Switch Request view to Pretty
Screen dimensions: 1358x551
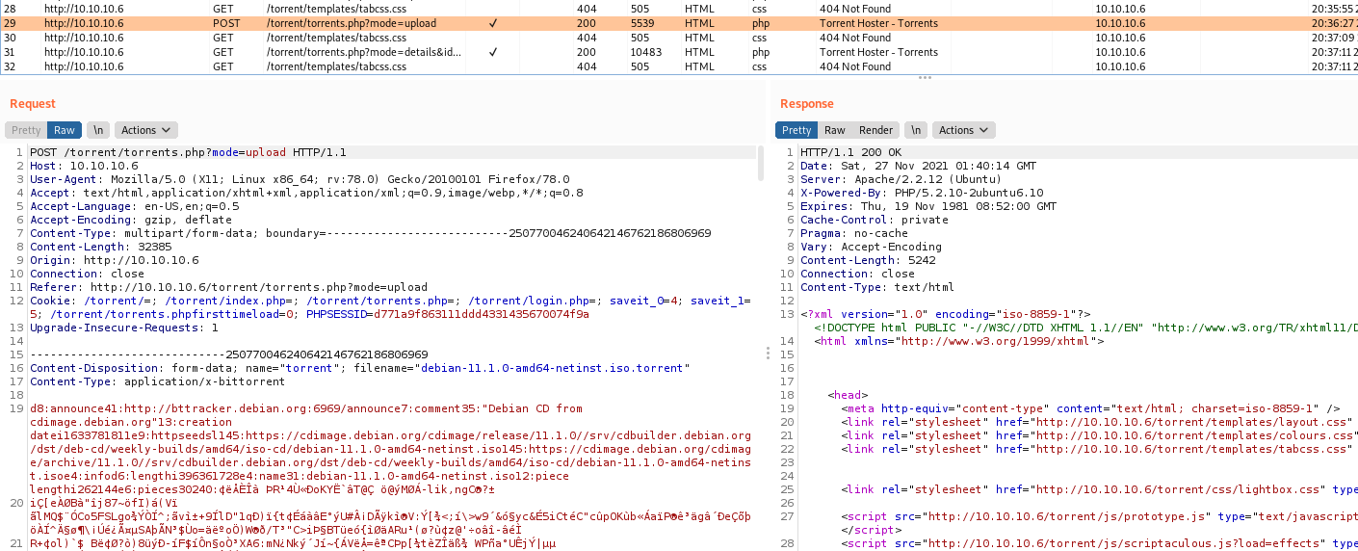[26, 130]
